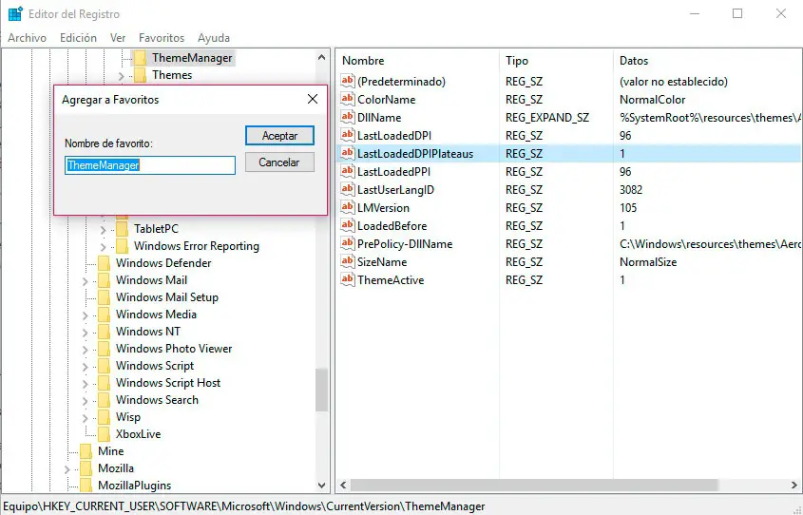
Task: Select the Wisp key
Action: pos(128,417)
